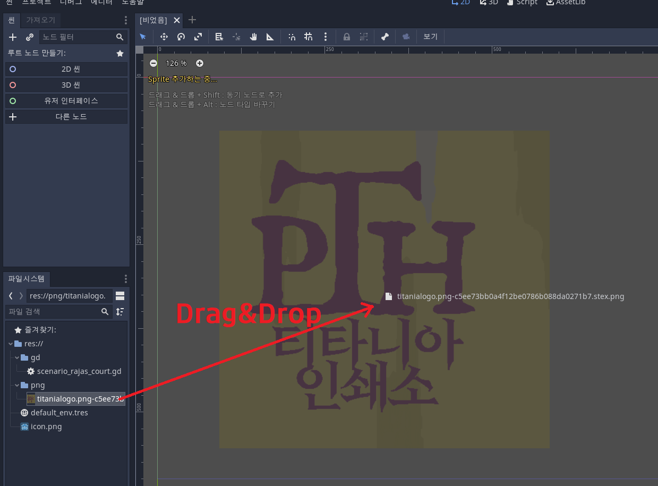
Task: Close the [비었음] scene tab
Action: tap(177, 20)
